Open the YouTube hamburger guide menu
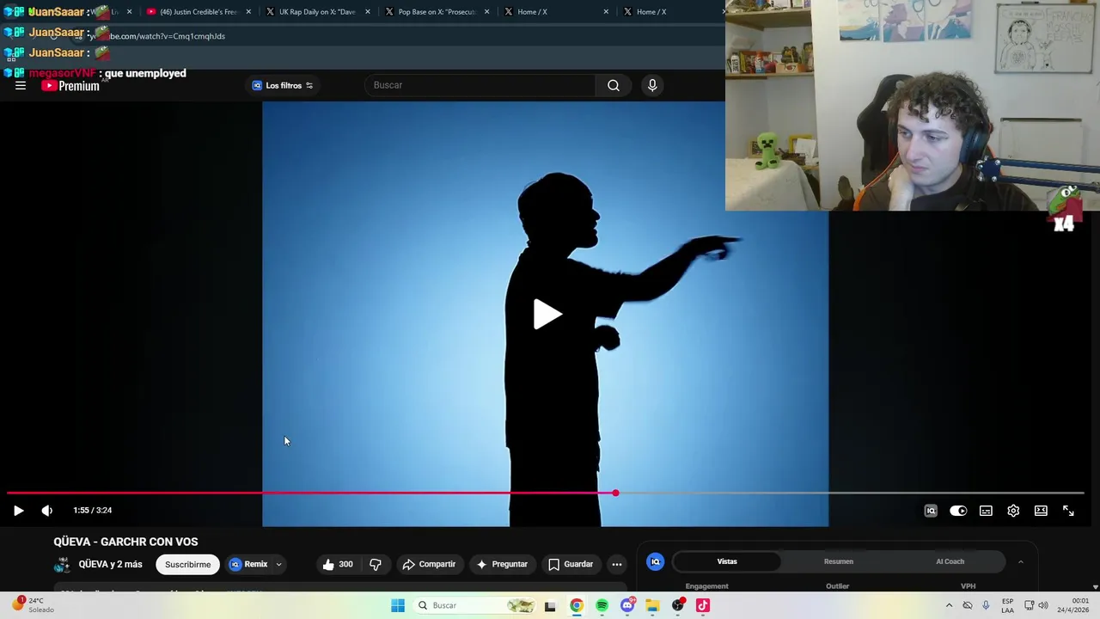The height and width of the screenshot is (619, 1100). [21, 85]
